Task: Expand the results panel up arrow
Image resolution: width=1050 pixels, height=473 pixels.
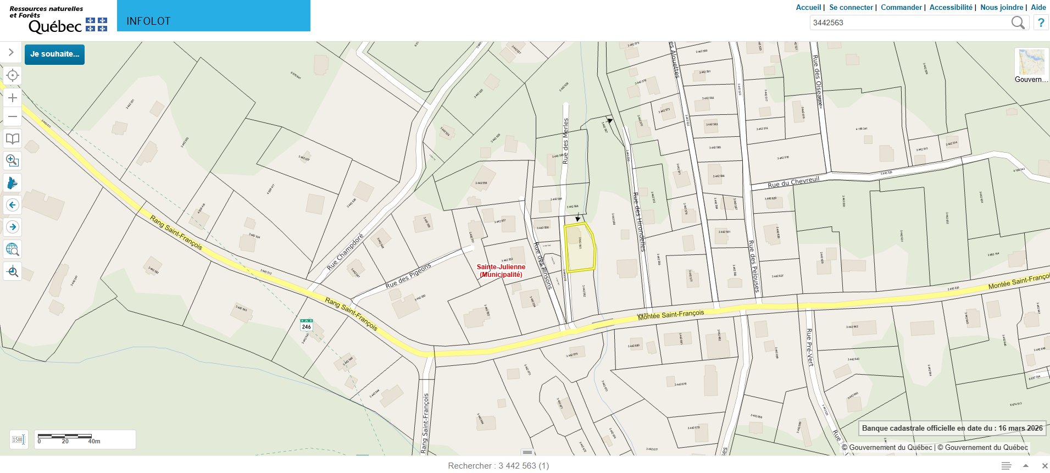Action: (1025, 466)
